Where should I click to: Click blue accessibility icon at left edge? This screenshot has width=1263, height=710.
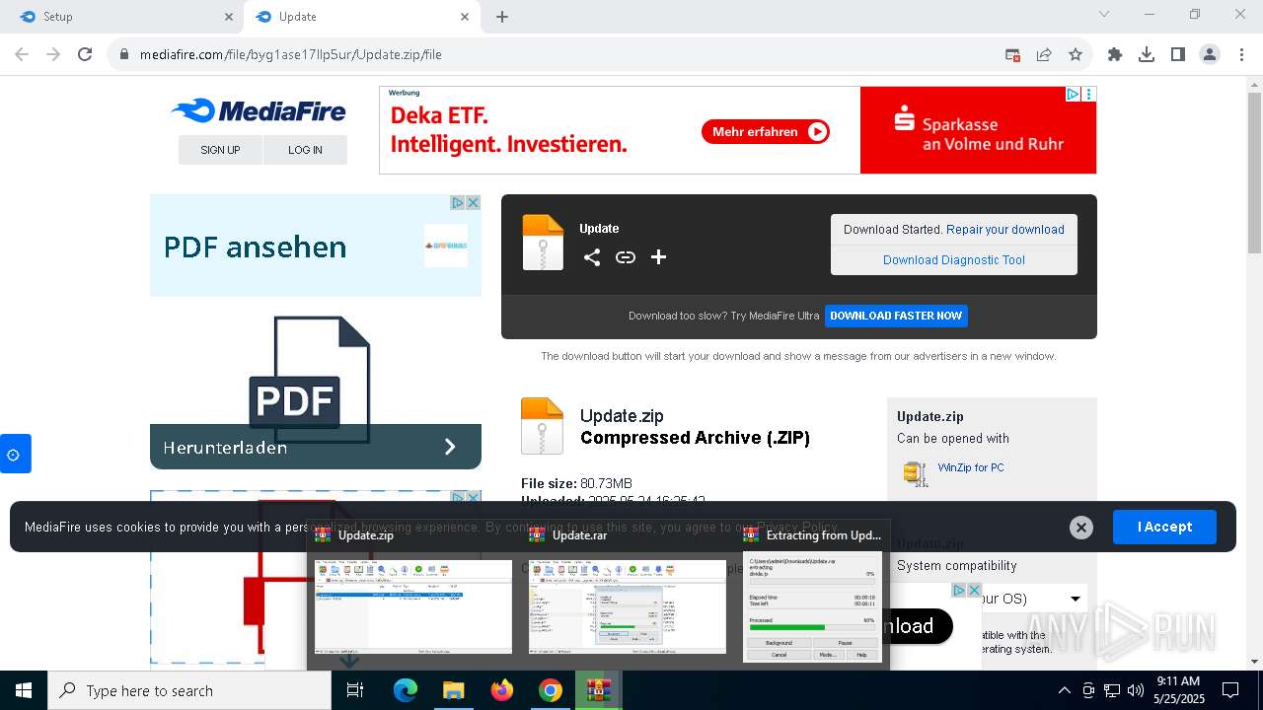click(14, 455)
